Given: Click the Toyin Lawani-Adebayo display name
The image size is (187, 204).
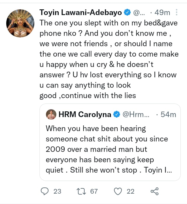Looking at the screenshot, I should click(x=81, y=12).
